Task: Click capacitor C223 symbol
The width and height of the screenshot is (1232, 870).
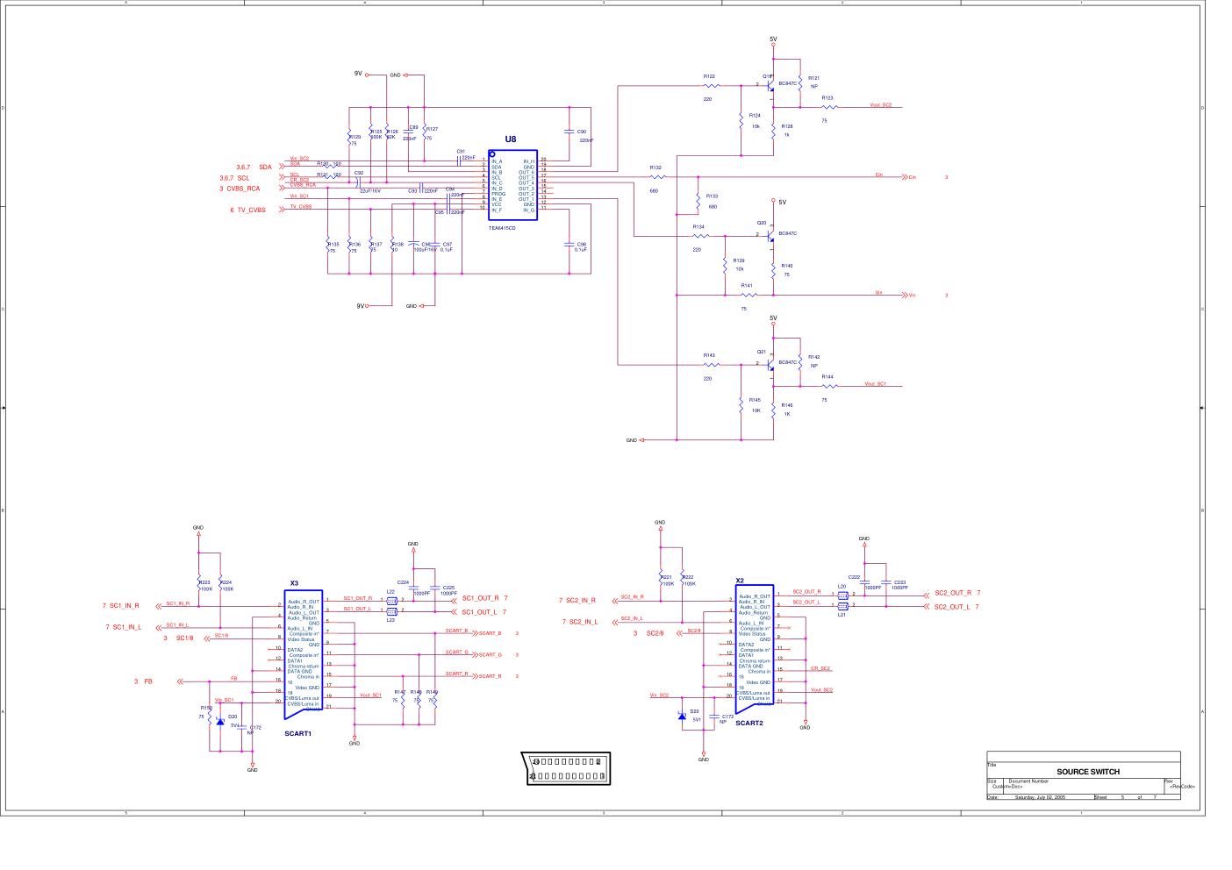Action: coord(886,582)
